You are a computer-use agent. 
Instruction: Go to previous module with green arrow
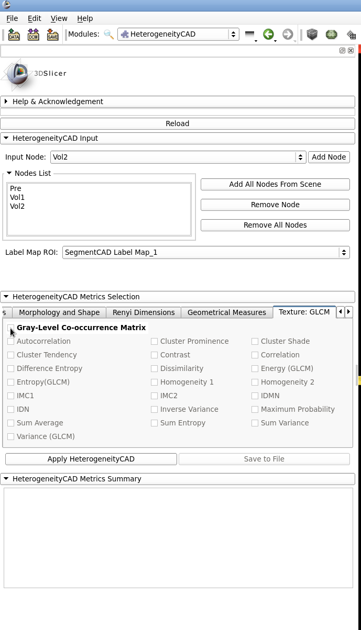268,35
